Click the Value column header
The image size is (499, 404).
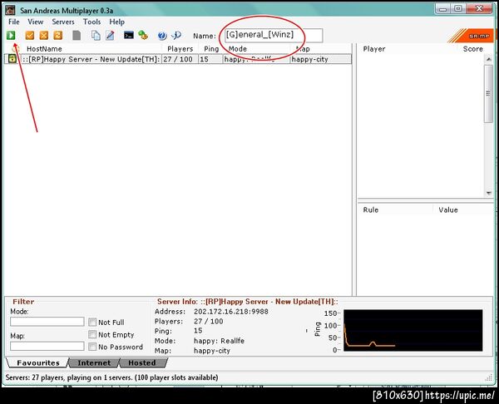click(x=447, y=210)
